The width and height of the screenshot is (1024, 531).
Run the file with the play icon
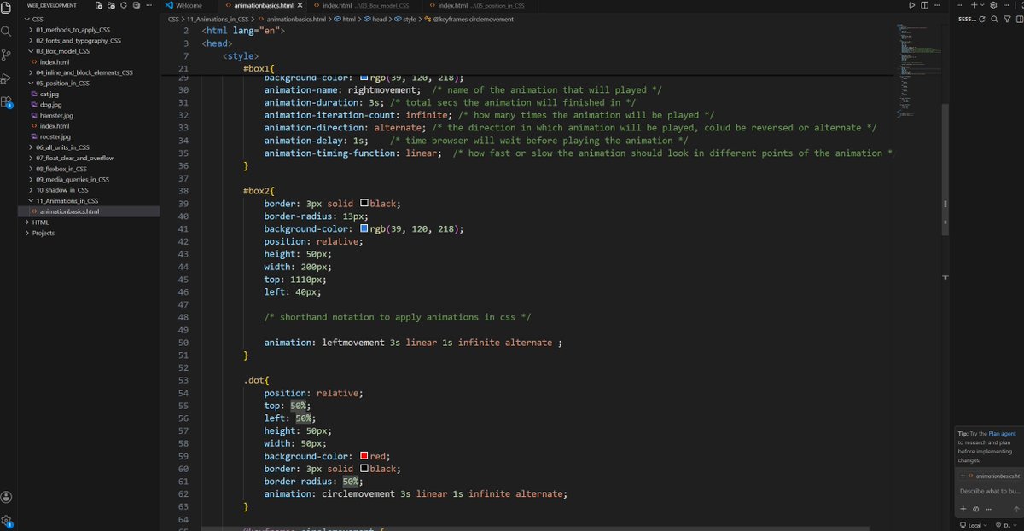(x=911, y=5)
